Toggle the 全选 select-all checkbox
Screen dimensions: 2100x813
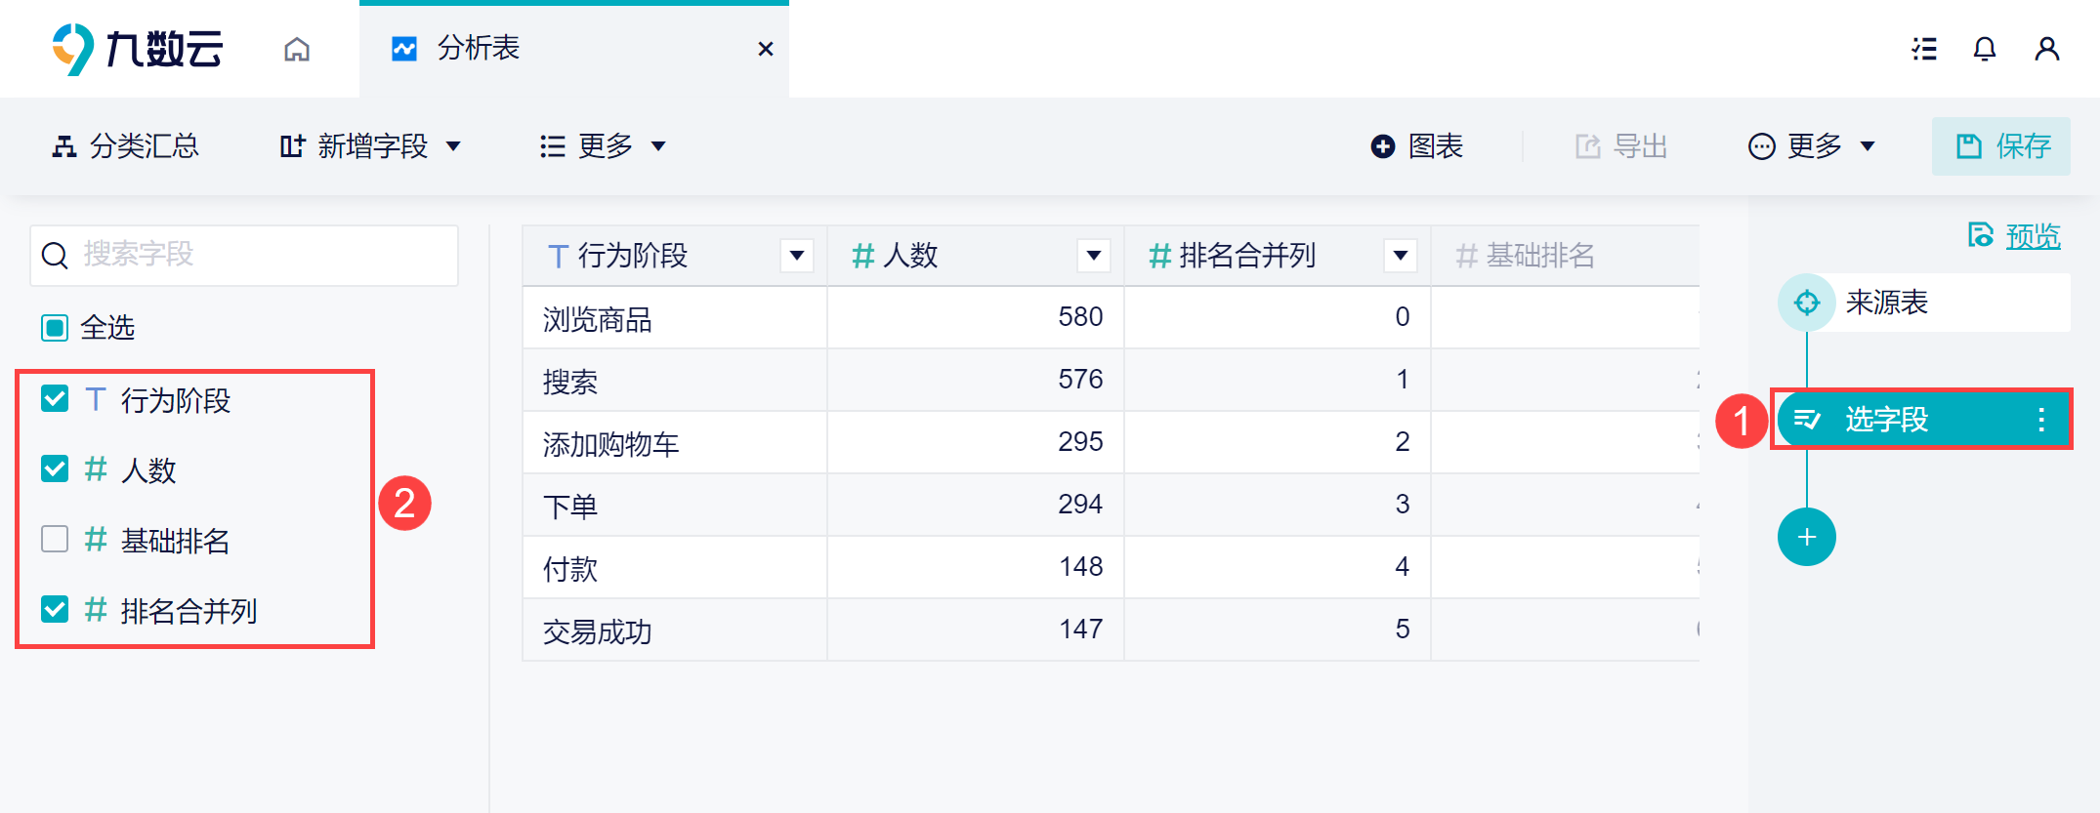(x=55, y=327)
